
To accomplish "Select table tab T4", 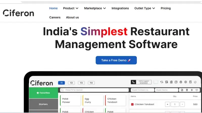I will coord(91,83).
